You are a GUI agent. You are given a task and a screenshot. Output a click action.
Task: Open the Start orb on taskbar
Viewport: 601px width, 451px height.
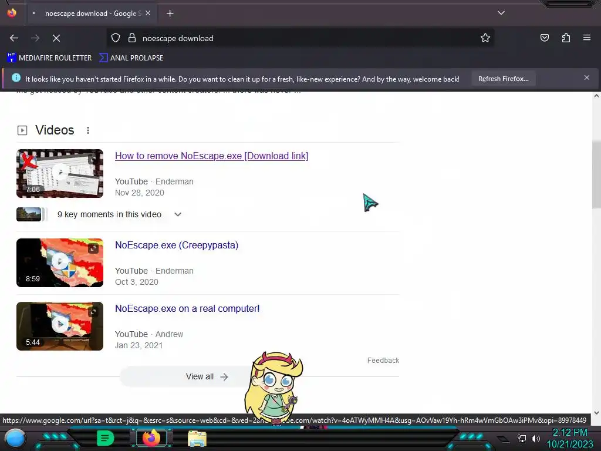tap(15, 438)
